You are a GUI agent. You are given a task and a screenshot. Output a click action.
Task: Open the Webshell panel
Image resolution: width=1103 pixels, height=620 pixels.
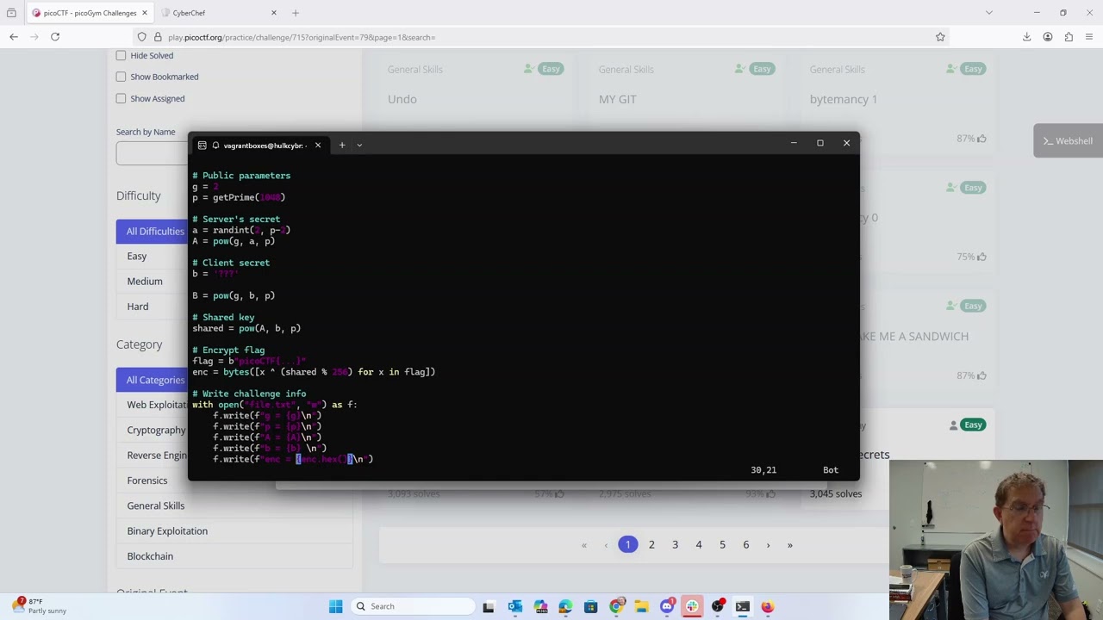tap(1069, 140)
